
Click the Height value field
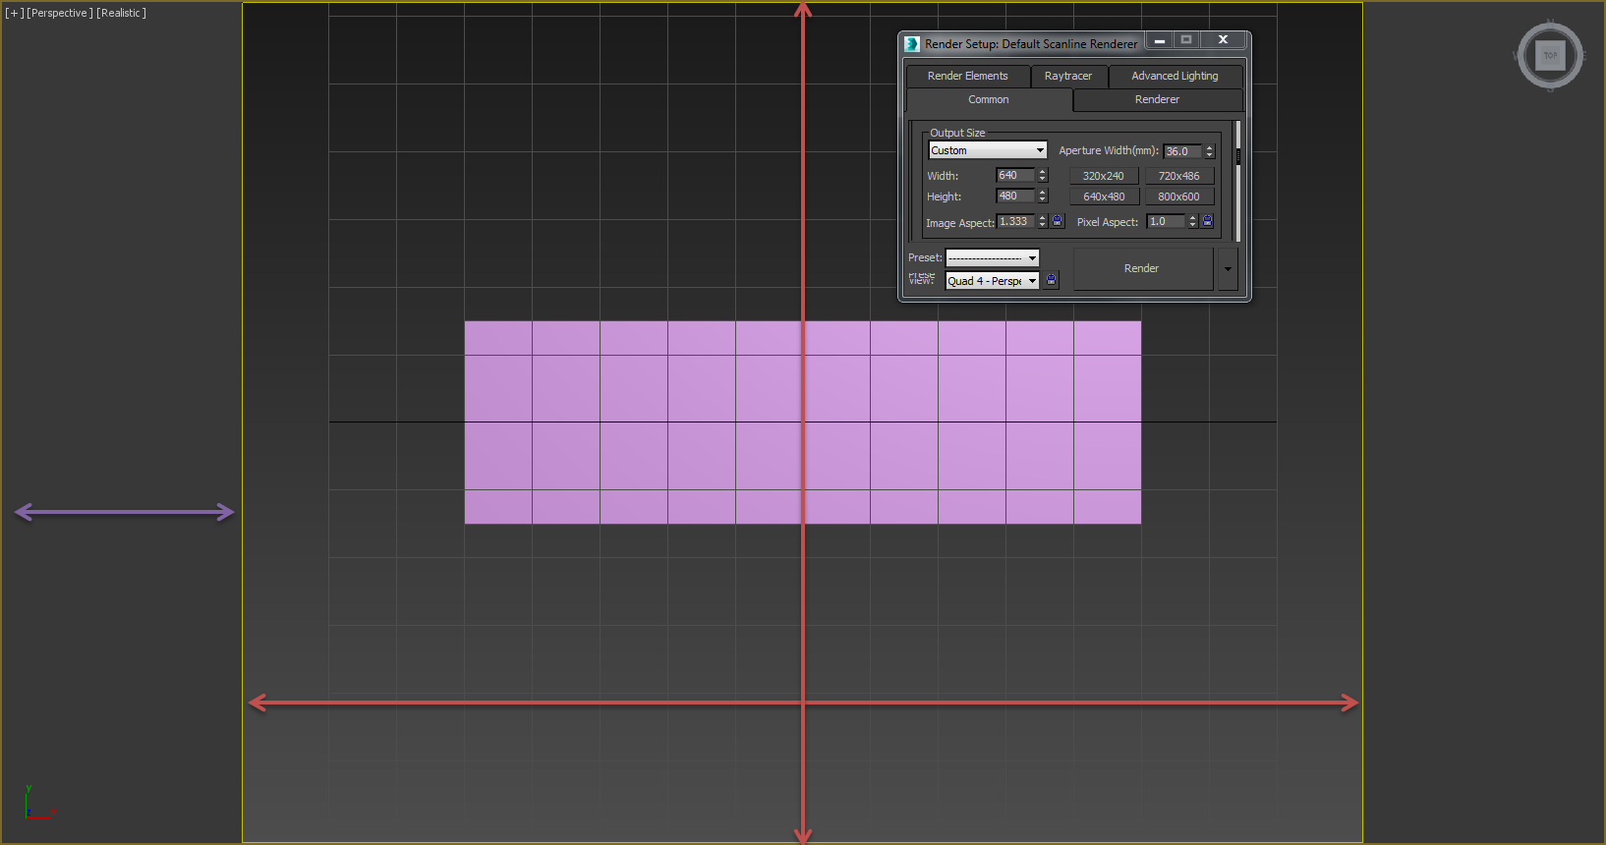pos(1016,196)
